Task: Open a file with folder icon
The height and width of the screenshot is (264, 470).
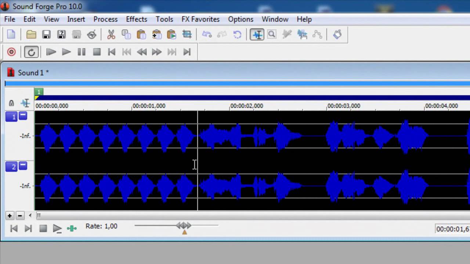Action: point(31,34)
